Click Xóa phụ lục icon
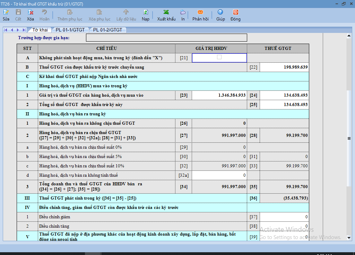 [99, 12]
